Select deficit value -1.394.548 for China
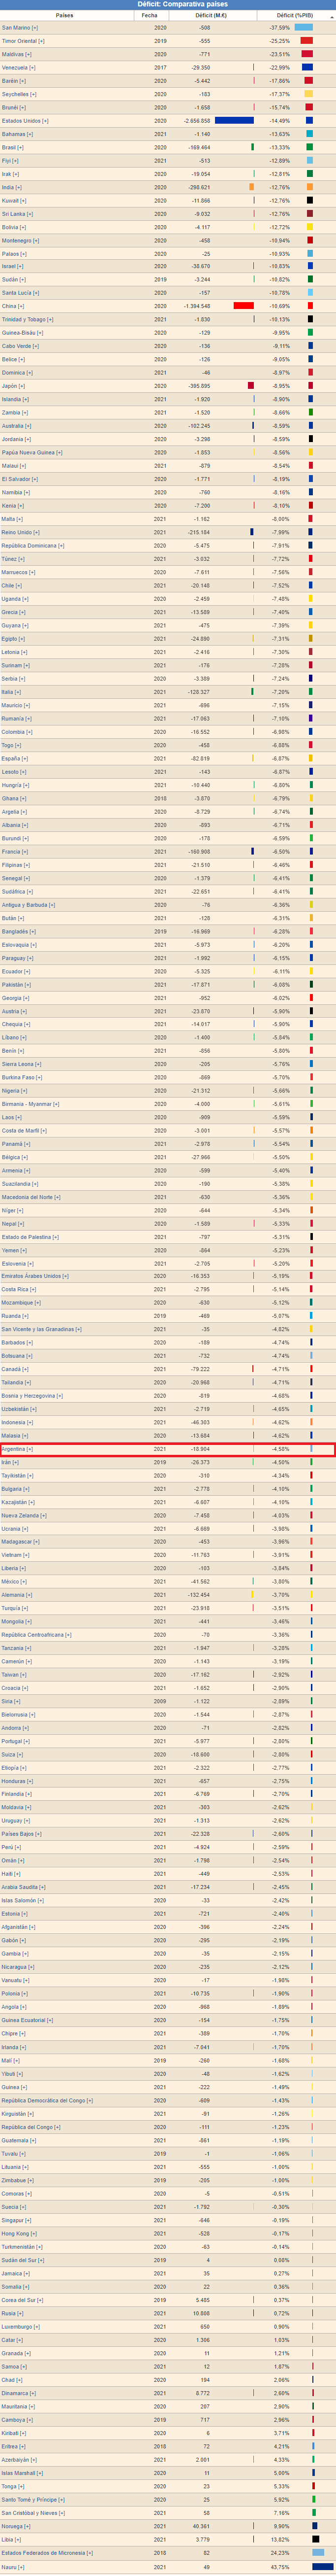This screenshot has width=336, height=2576. [x=196, y=306]
